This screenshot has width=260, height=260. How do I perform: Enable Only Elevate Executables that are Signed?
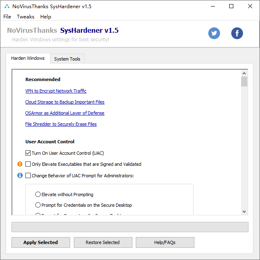(28, 164)
